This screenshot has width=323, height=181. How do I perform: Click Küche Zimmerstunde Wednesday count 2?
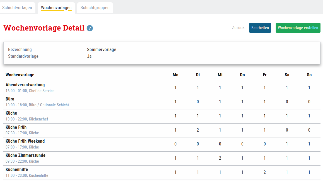point(220,158)
